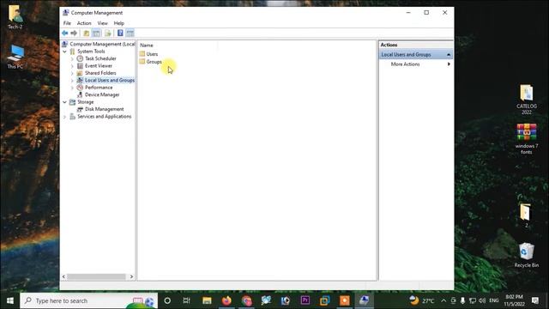This screenshot has height=309, width=549.
Task: Click the blue Help toolbar icon
Action: pos(120,33)
